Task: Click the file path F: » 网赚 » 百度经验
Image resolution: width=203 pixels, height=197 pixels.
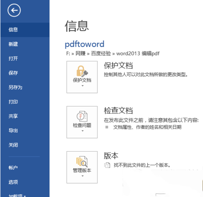Action: [88, 54]
